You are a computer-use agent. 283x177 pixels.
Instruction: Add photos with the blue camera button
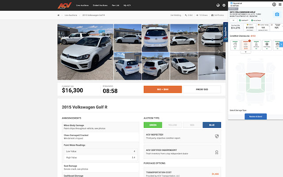point(277,14)
